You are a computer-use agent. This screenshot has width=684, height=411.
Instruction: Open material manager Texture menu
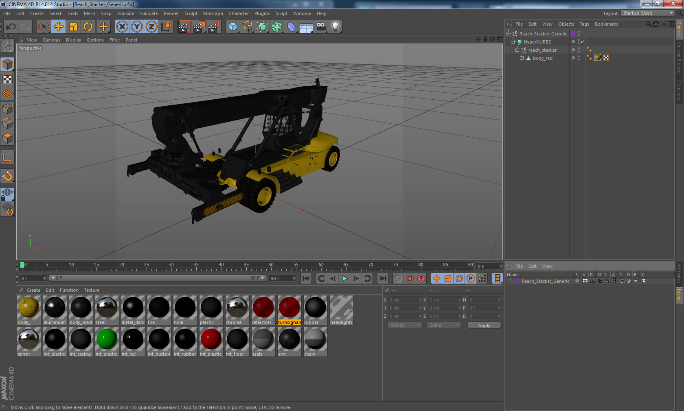[x=92, y=290]
